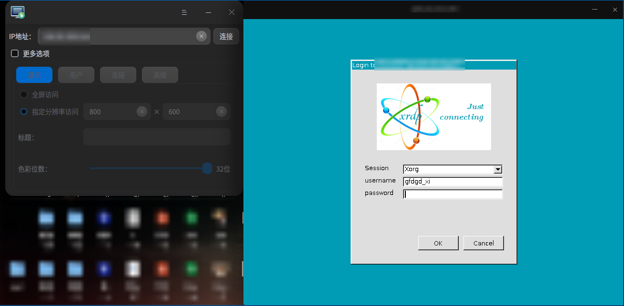Click the 标题 title input field

[157, 137]
